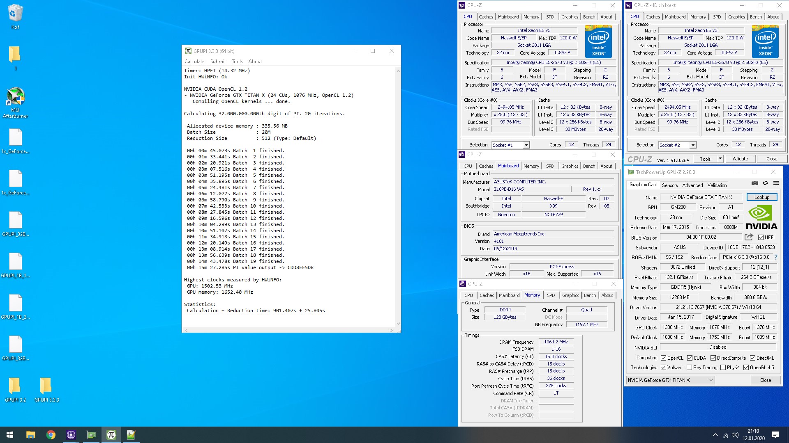789x443 pixels.
Task: Switch to the GPUPI taskbar icon
Action: [111, 435]
